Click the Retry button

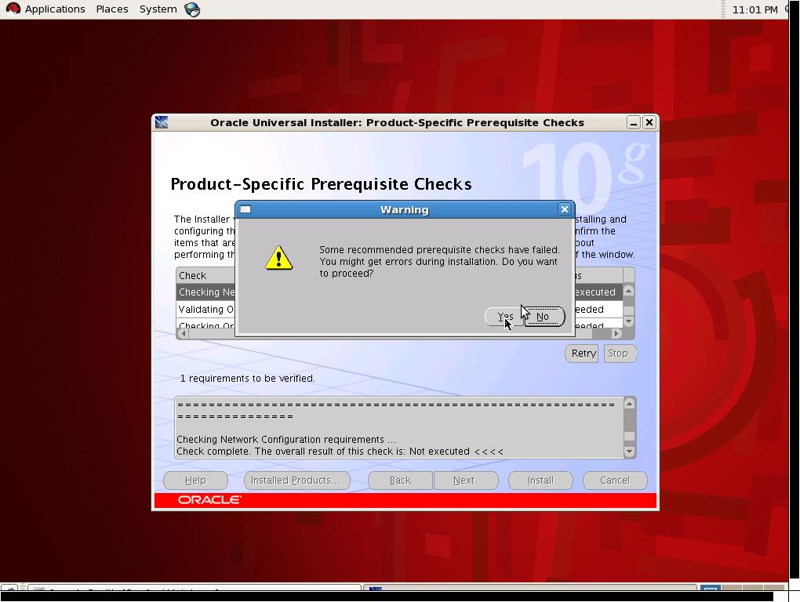582,354
